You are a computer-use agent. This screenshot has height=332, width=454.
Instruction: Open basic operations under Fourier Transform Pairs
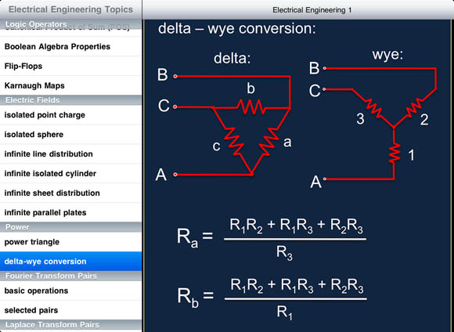pyautogui.click(x=71, y=290)
